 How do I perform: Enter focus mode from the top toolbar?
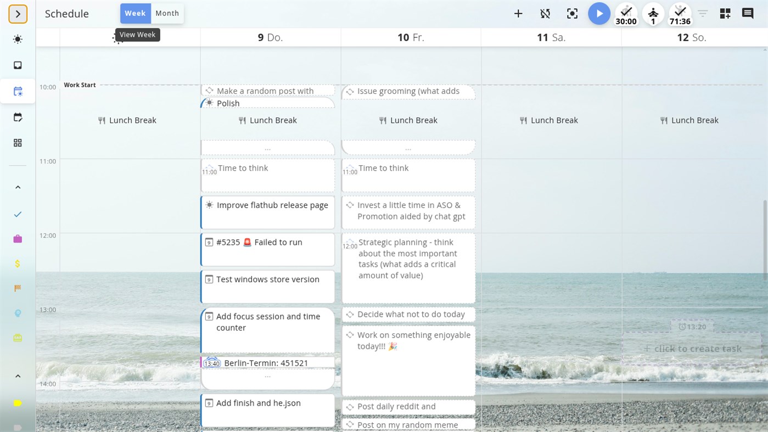tap(572, 13)
